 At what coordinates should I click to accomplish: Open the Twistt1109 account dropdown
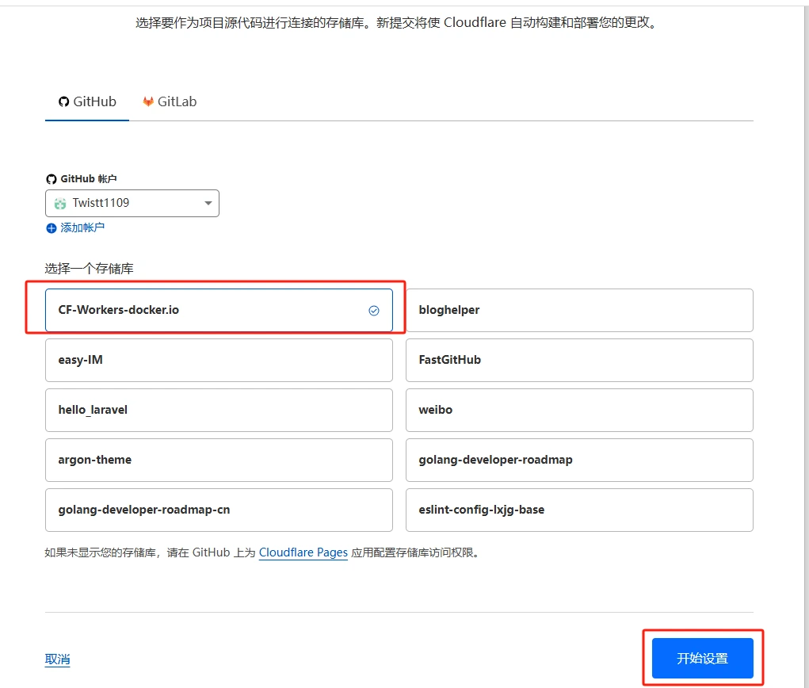[132, 204]
